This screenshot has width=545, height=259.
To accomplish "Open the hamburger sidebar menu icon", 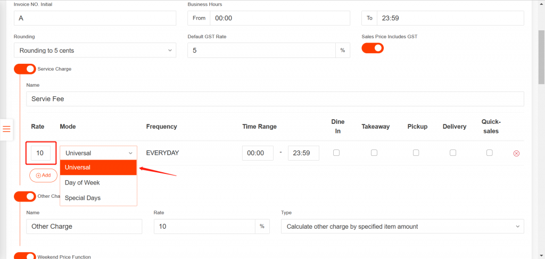I will 6,129.
